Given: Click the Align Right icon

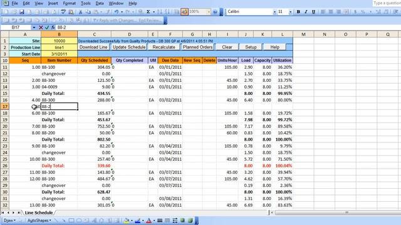Looking at the screenshot, I should coord(338,12).
